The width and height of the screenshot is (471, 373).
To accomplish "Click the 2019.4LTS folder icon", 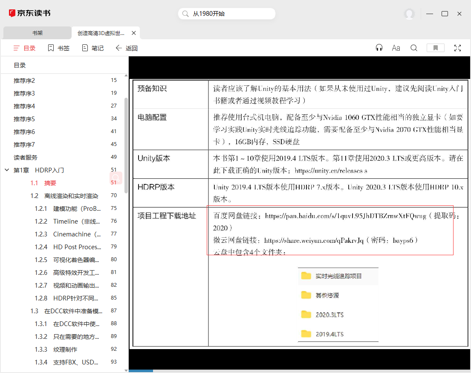I will tap(306, 334).
